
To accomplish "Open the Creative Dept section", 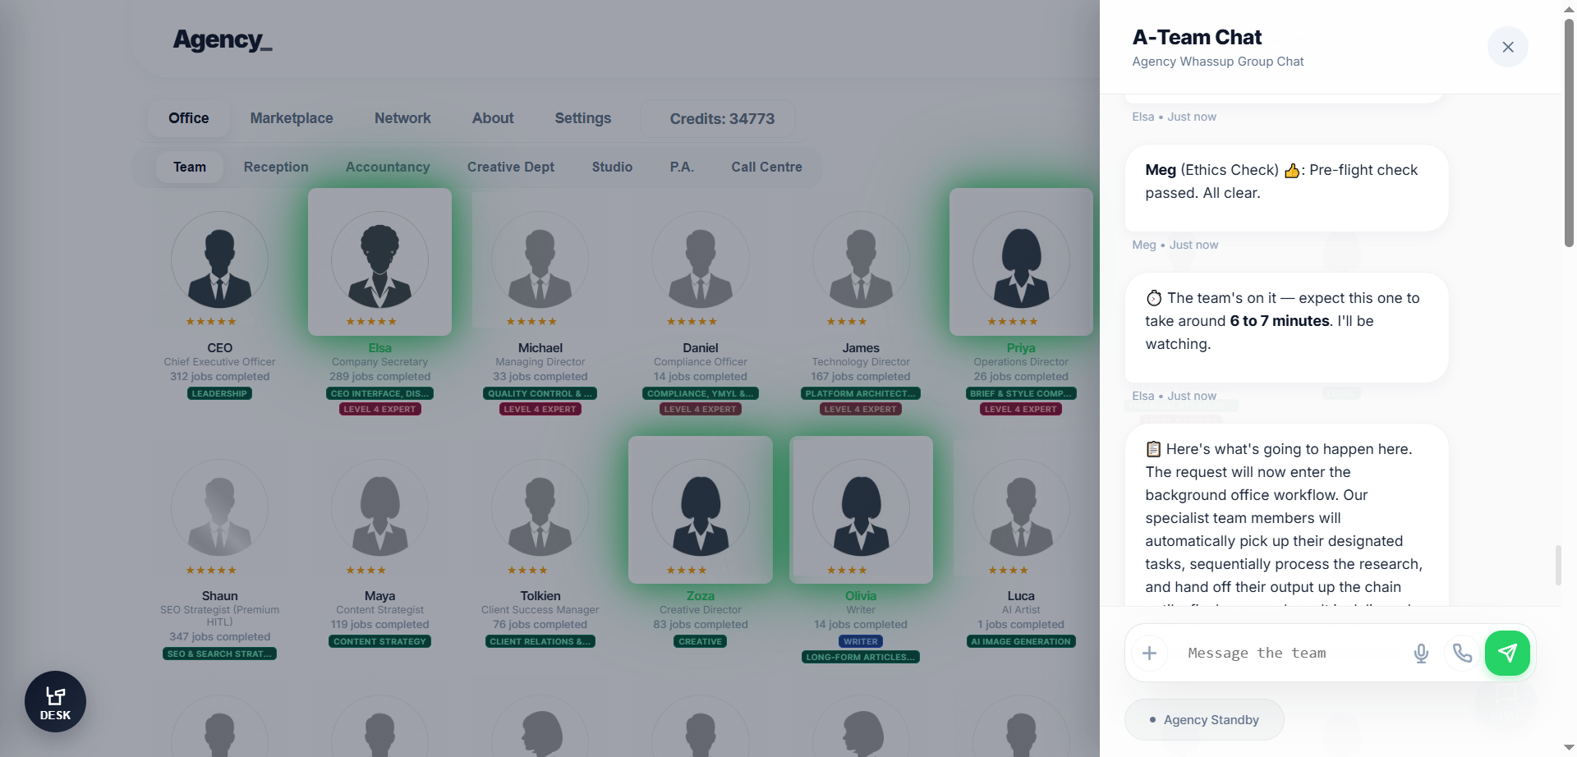I will pos(510,167).
